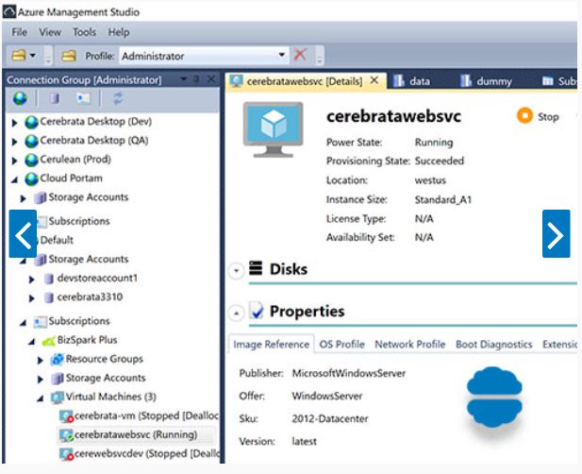Go to next slide with right arrow

coord(556,233)
